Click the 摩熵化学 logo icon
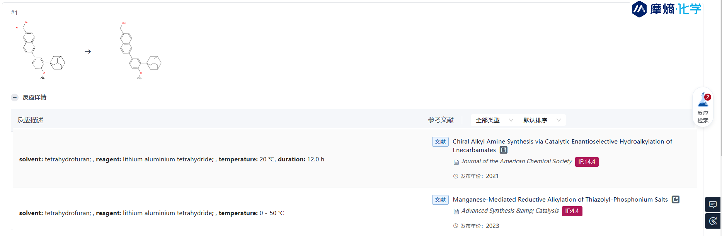Screen dimensions: 722x236 coord(639,9)
